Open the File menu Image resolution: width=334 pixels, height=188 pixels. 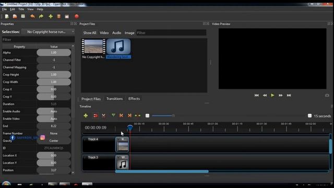click(4, 9)
